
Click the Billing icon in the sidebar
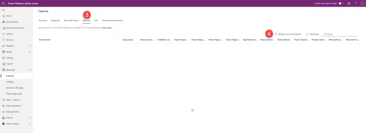pos(4,52)
